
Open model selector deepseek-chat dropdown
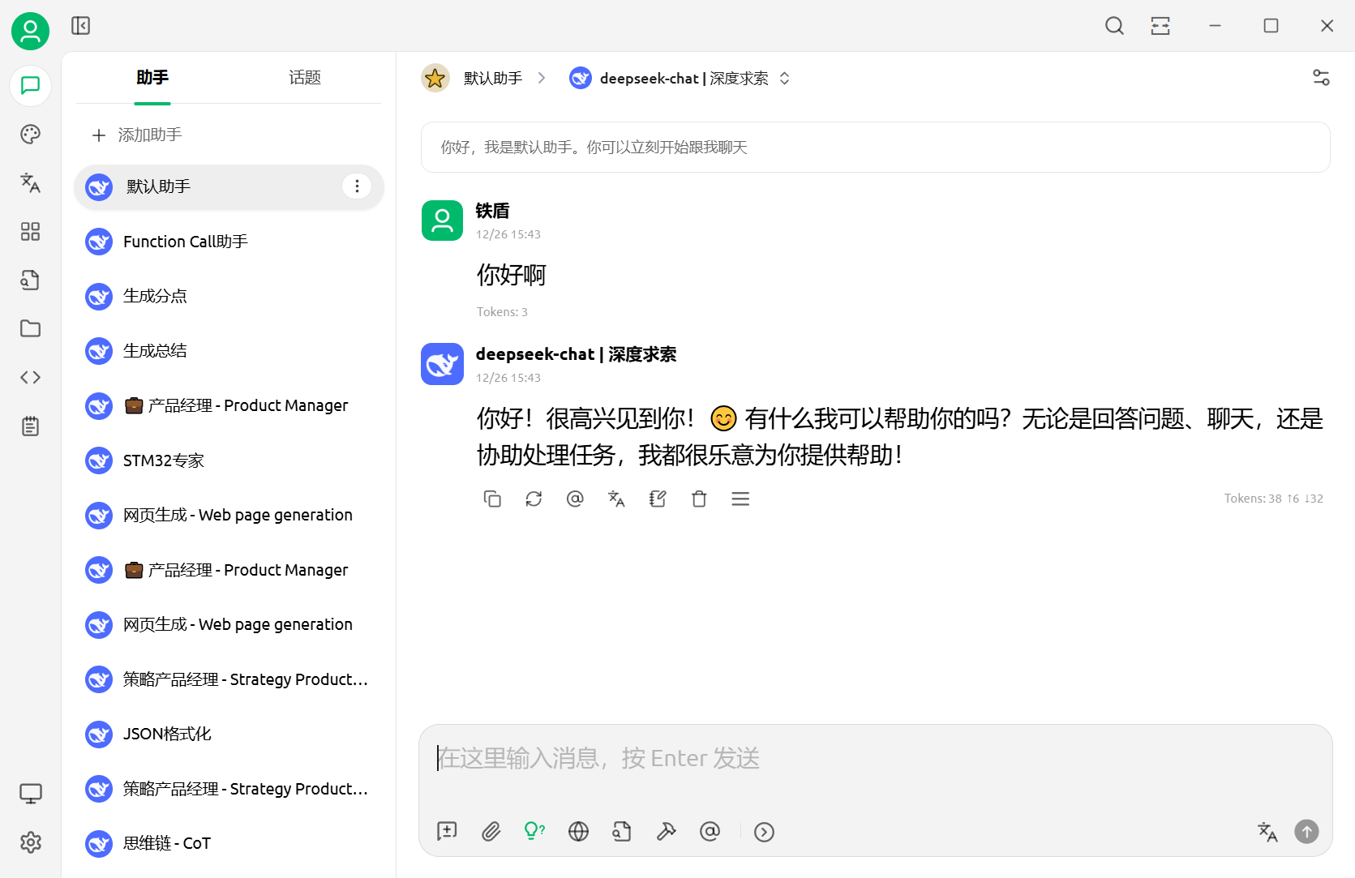(x=680, y=79)
